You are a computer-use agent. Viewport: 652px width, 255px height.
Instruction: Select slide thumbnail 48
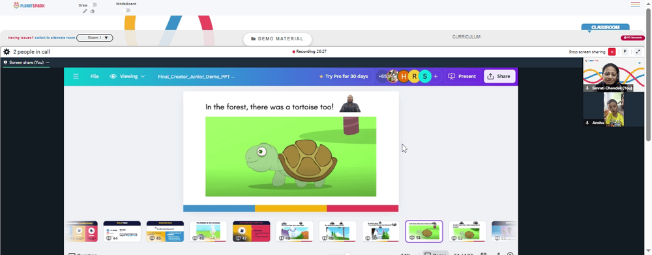pyautogui.click(x=295, y=232)
